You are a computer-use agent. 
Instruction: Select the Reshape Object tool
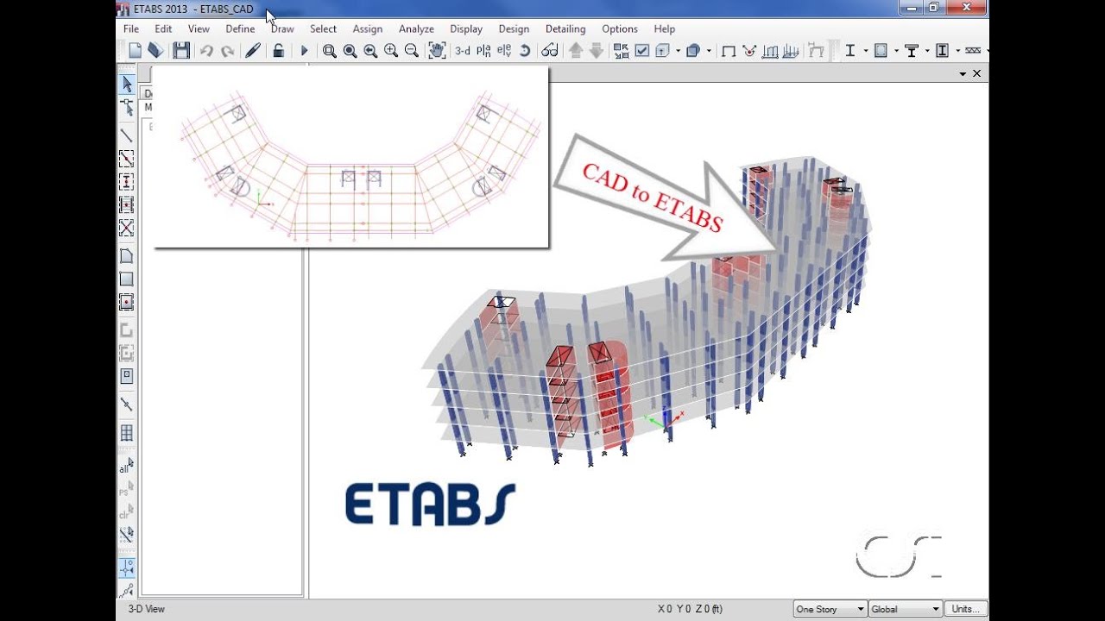[x=127, y=107]
